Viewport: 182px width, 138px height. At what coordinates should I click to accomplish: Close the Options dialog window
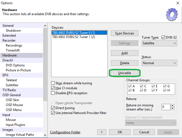177,3
